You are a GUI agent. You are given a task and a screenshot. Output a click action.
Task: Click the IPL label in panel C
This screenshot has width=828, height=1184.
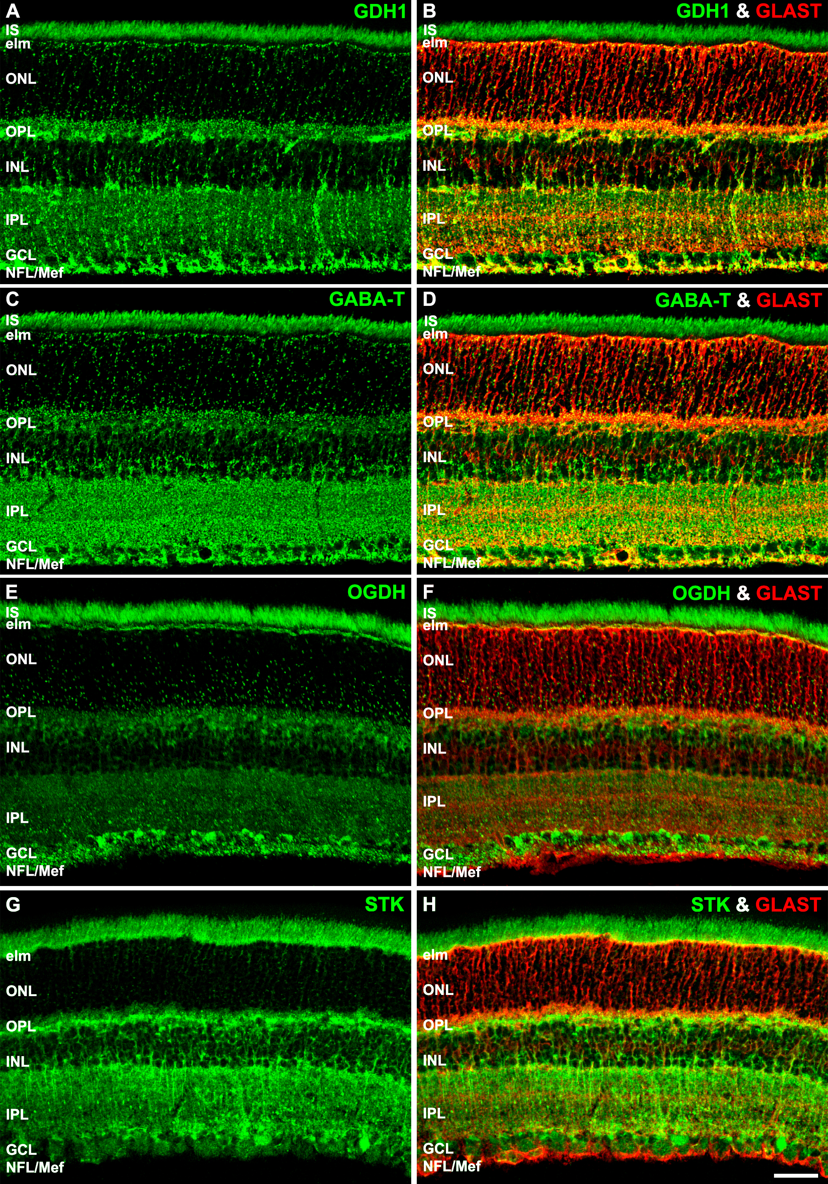pos(17,511)
